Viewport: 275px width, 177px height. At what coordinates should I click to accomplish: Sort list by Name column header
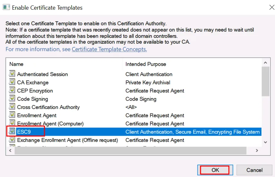tap(64, 64)
